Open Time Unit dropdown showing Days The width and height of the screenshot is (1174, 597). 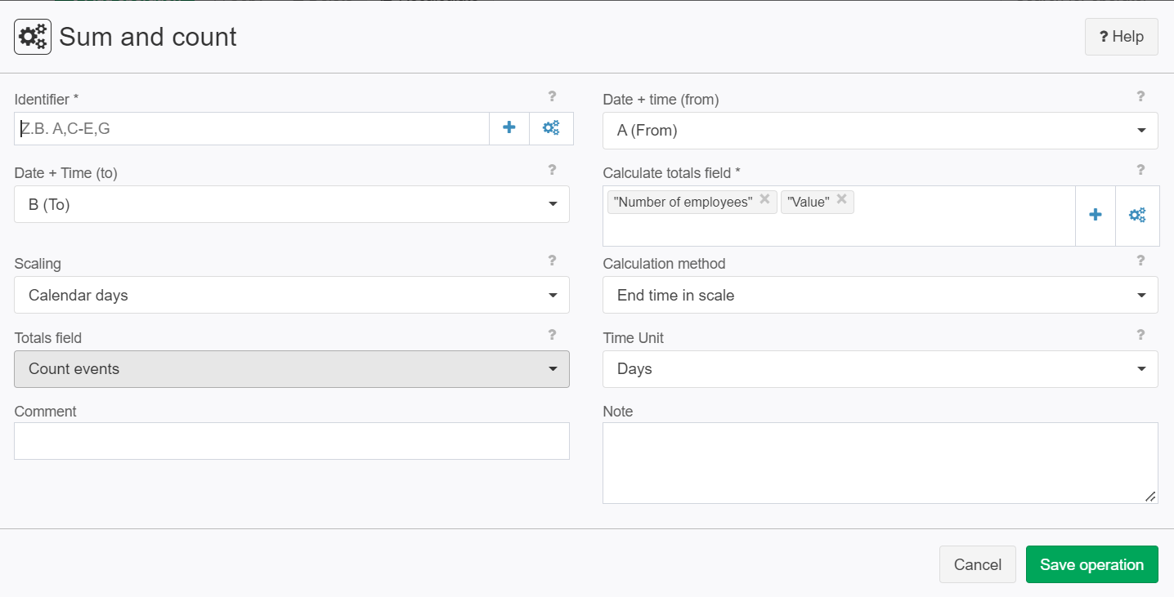click(x=880, y=369)
